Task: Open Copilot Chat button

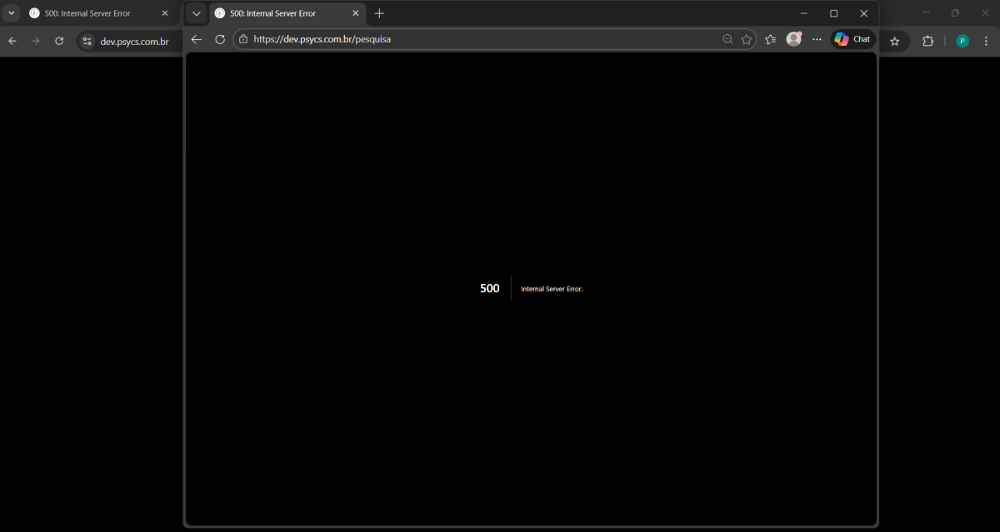Action: (852, 39)
